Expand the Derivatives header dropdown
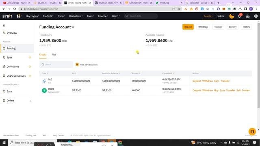Viewport: 260px width, 146px height. 76,16
